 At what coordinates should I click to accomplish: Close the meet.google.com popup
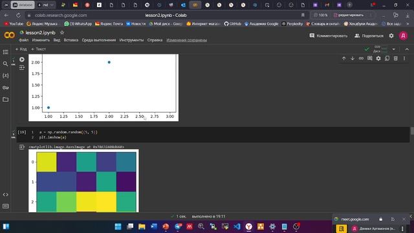404,219
